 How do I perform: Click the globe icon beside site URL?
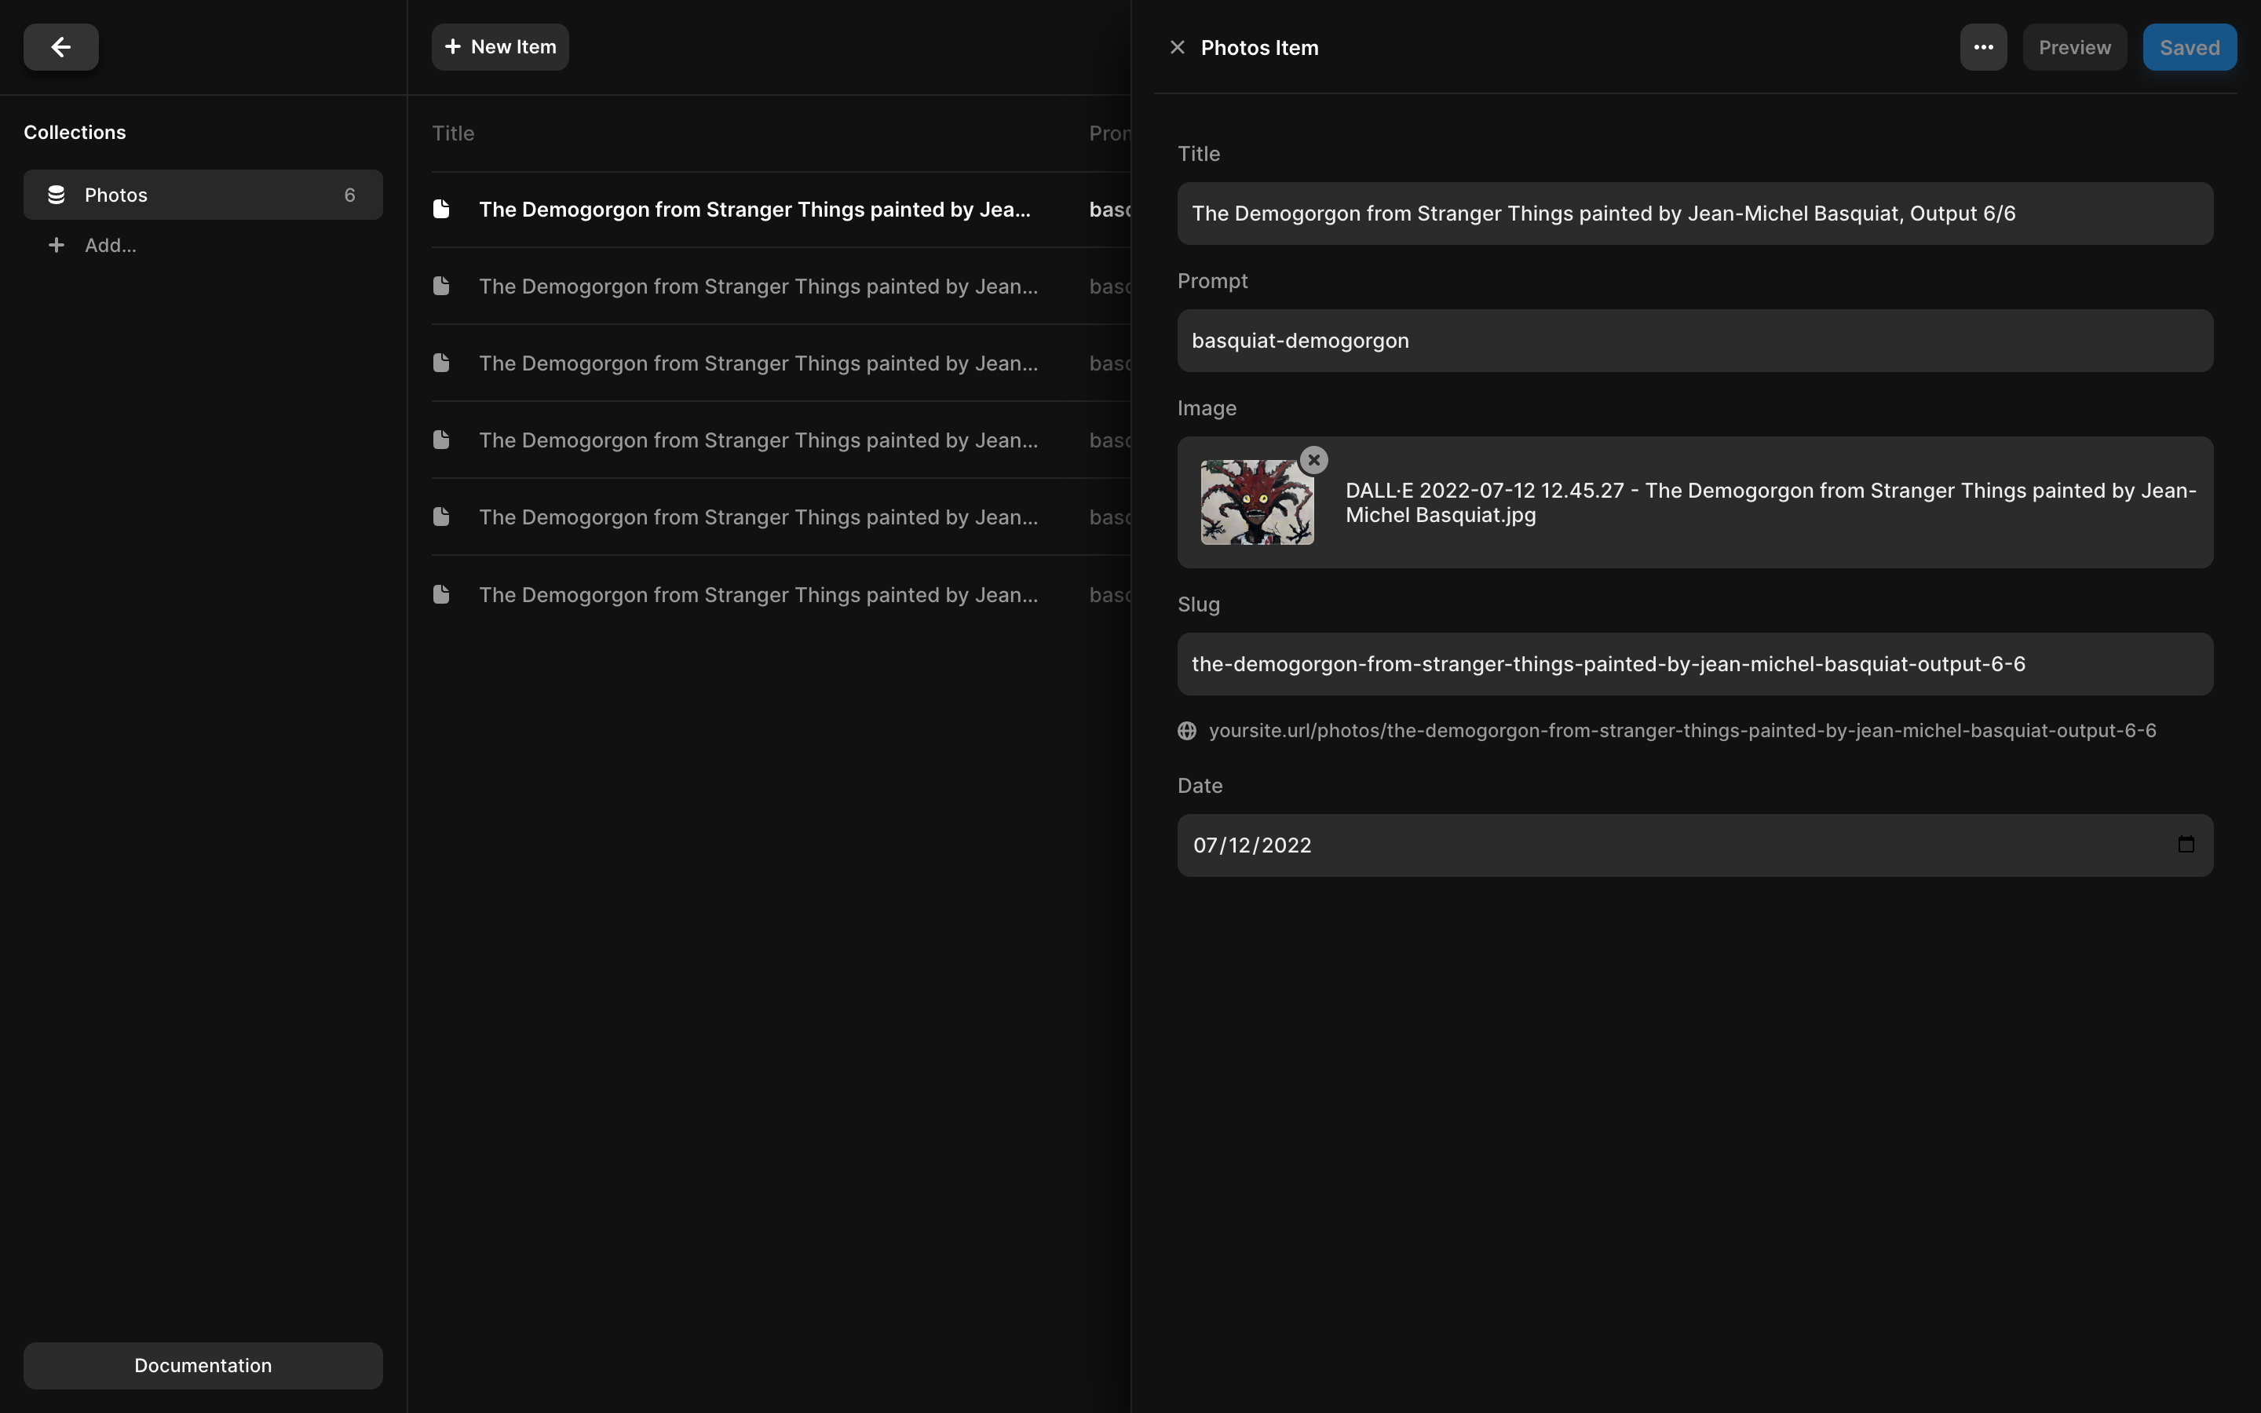pyautogui.click(x=1186, y=731)
